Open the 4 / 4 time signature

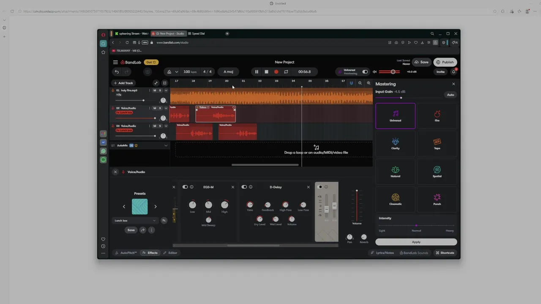(x=208, y=72)
